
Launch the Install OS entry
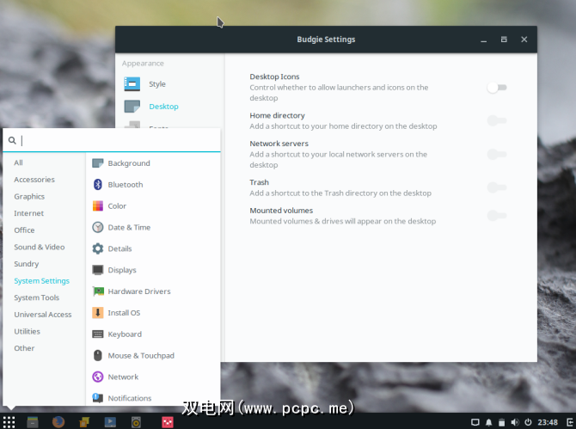click(x=124, y=313)
